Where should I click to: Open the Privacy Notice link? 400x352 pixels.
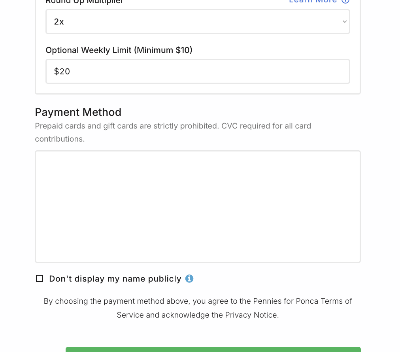coord(251,315)
